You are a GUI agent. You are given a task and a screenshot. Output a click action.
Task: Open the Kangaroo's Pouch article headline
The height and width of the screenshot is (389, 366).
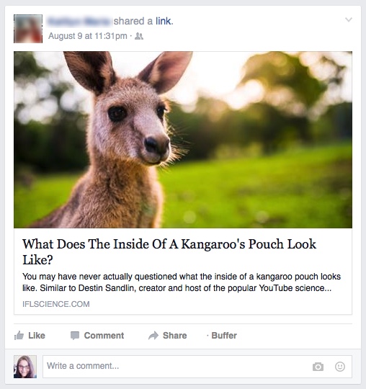(x=169, y=252)
